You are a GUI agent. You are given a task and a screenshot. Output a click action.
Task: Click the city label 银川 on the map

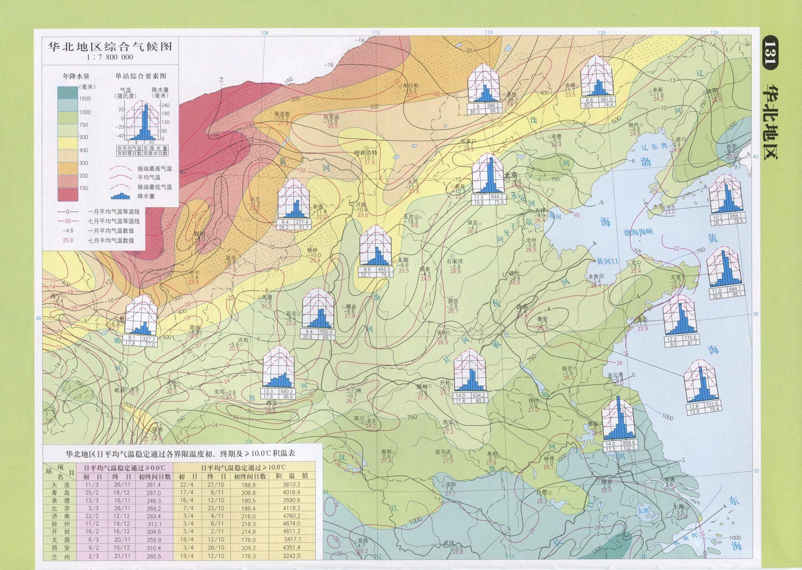[199, 234]
